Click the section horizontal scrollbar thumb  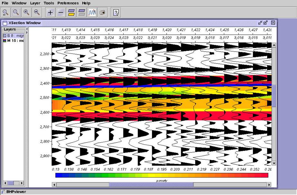(x=151, y=185)
